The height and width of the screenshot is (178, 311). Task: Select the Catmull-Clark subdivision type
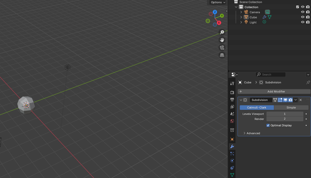[257, 108]
